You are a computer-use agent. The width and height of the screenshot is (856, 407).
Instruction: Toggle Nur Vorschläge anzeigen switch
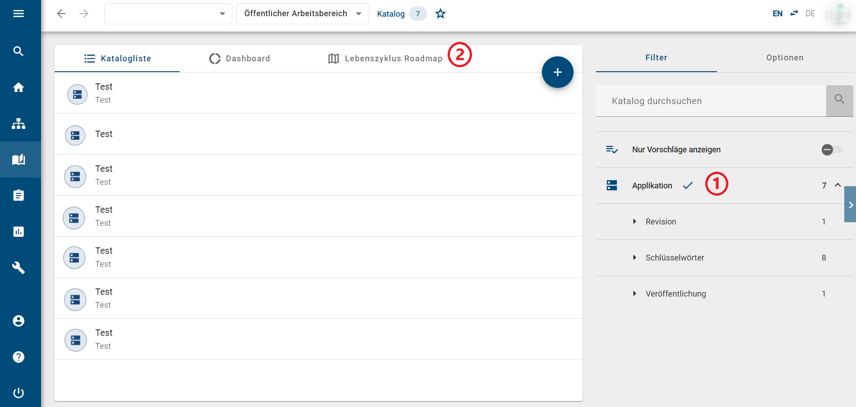(x=831, y=150)
